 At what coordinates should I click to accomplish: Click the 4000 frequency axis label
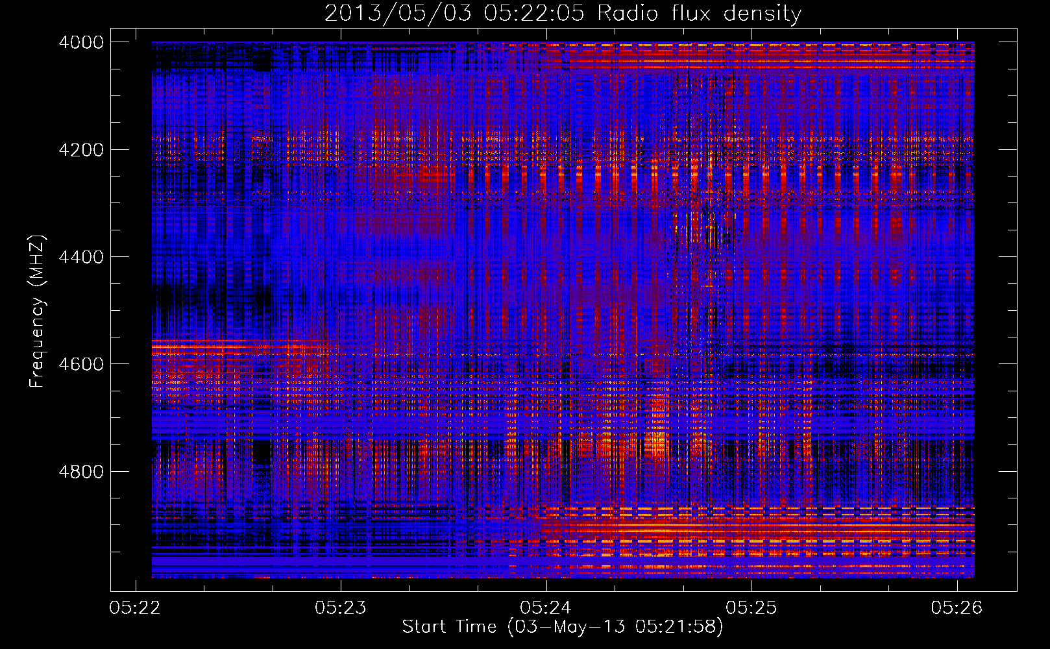coord(81,42)
